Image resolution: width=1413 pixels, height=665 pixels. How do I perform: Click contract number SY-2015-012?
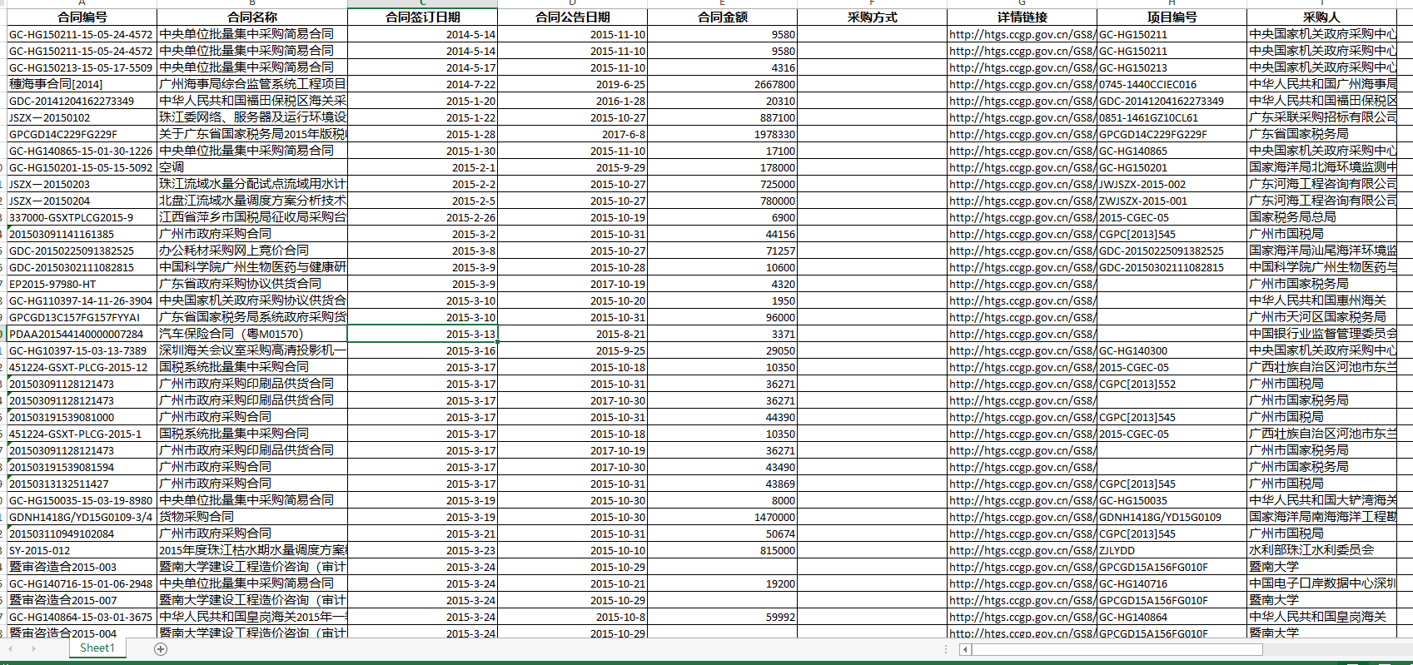coord(82,550)
